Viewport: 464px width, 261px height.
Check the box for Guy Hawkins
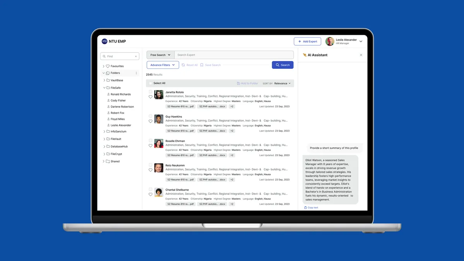tap(150, 116)
